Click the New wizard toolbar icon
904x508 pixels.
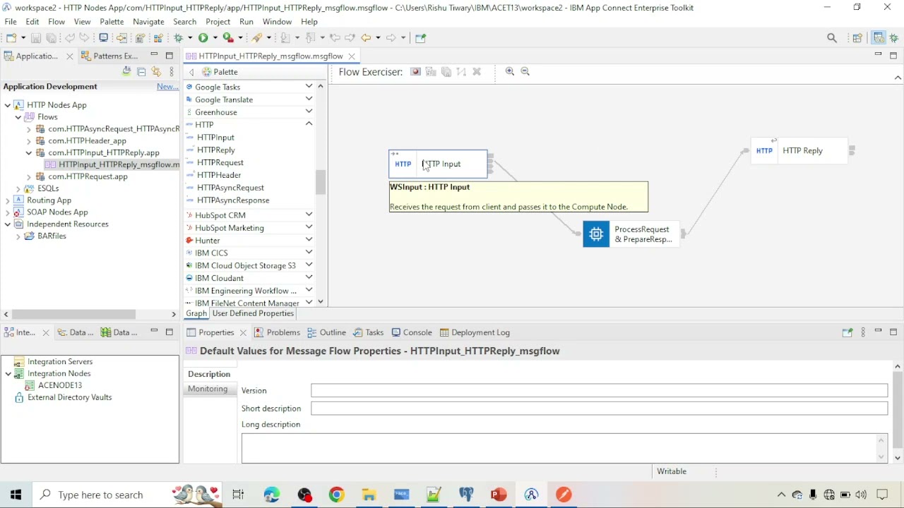11,37
